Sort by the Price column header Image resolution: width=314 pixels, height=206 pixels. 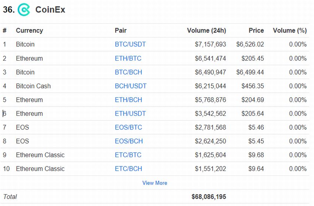(x=256, y=30)
